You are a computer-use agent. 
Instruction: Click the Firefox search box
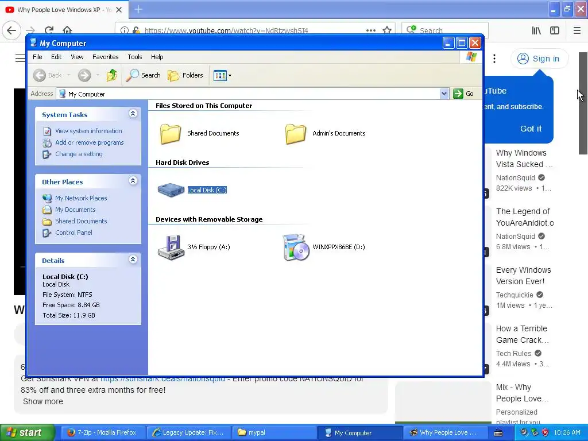coord(445,30)
